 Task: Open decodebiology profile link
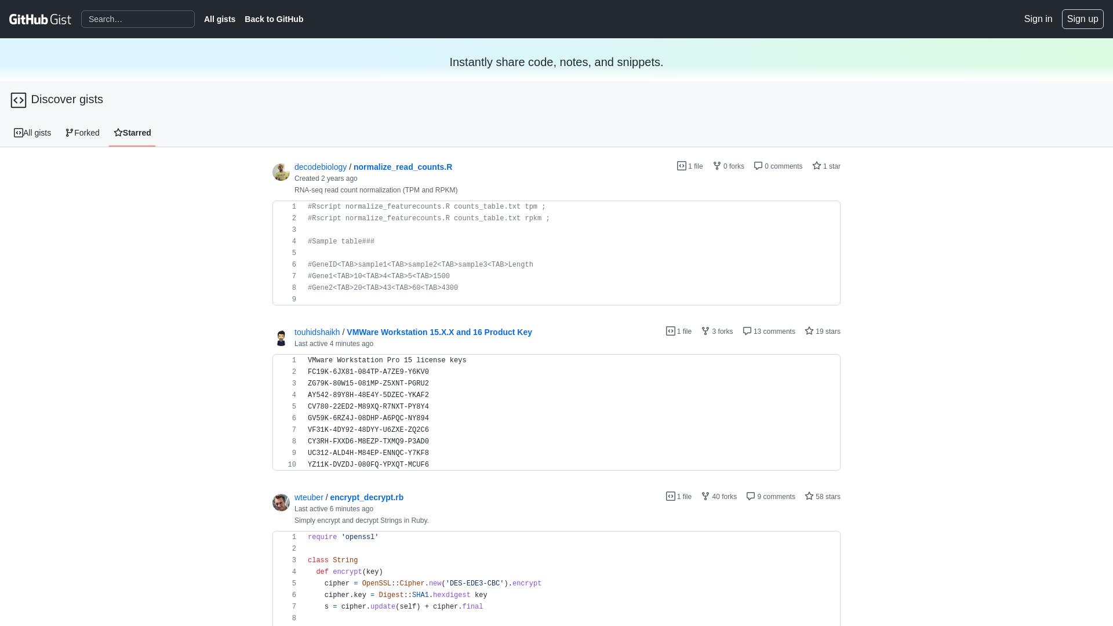coord(321,167)
